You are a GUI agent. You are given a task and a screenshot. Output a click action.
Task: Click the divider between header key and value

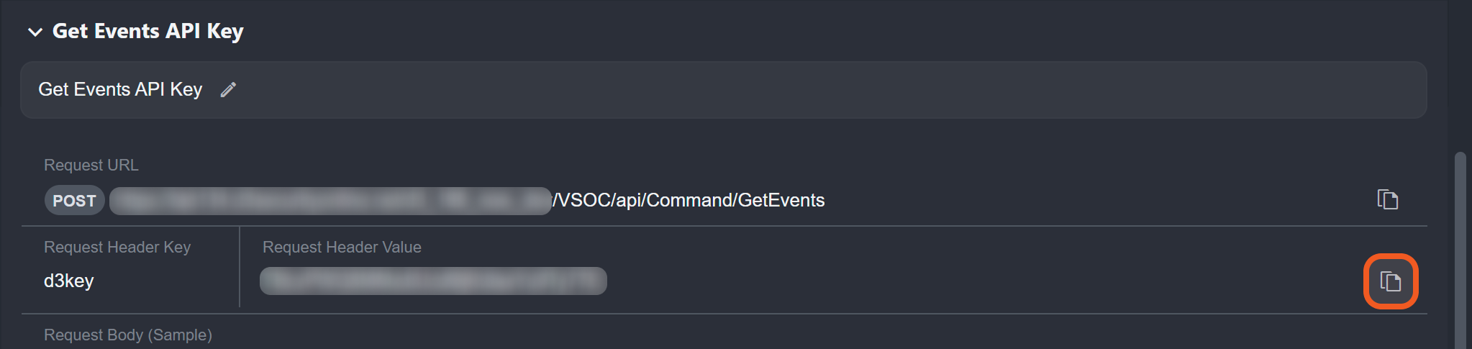coord(240,268)
